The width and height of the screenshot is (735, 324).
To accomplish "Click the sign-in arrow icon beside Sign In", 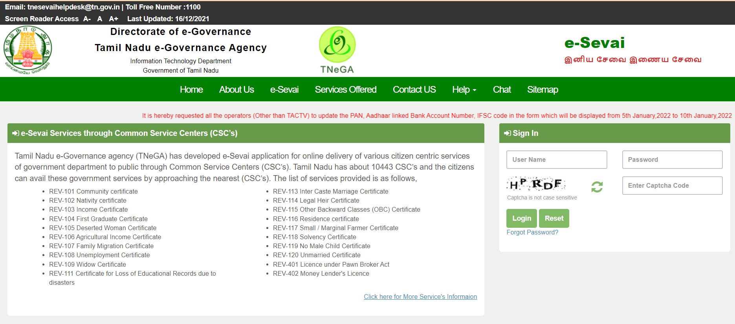I will [508, 133].
